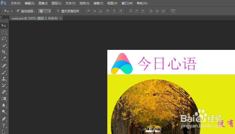Screen dimensions: 235x134
Task: Open the 帮助(H) menu
Action: click(x=142, y=3)
